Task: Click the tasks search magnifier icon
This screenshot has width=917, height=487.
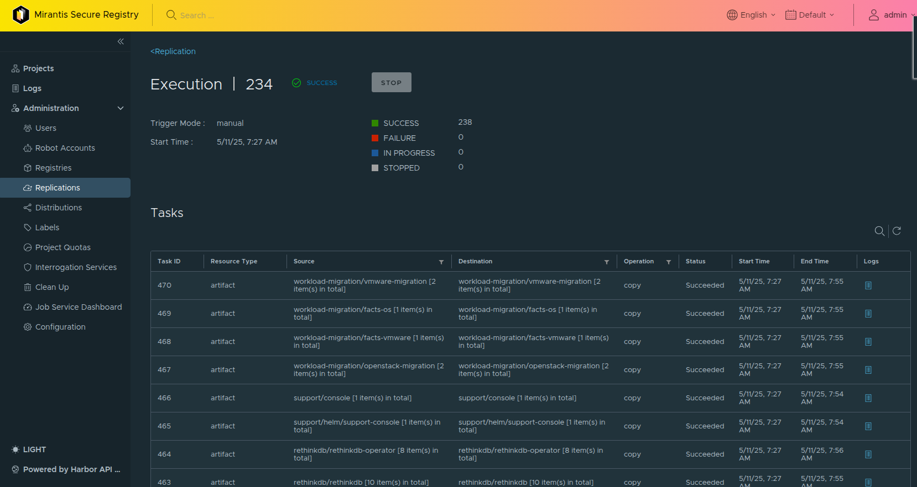Action: [x=879, y=231]
